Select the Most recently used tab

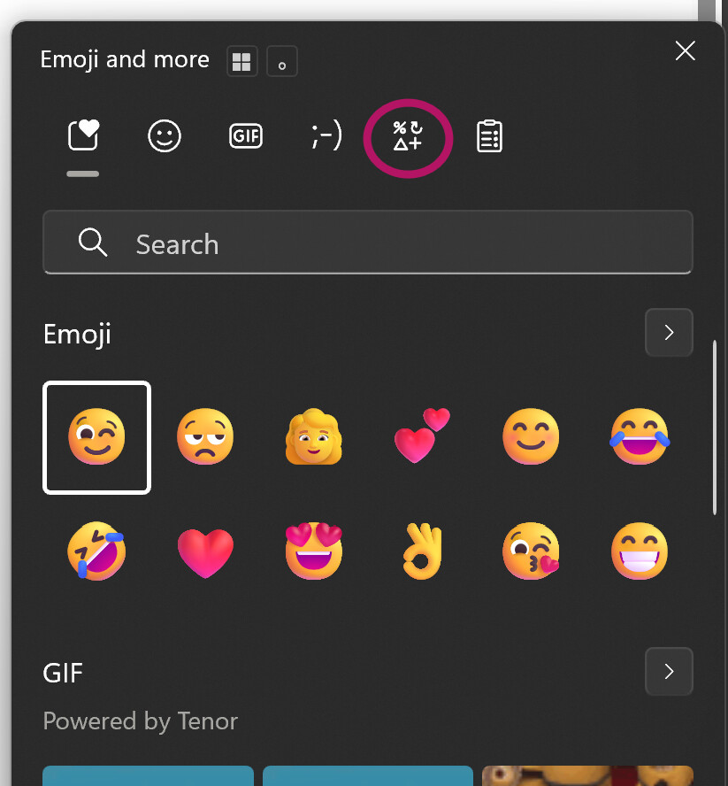83,136
